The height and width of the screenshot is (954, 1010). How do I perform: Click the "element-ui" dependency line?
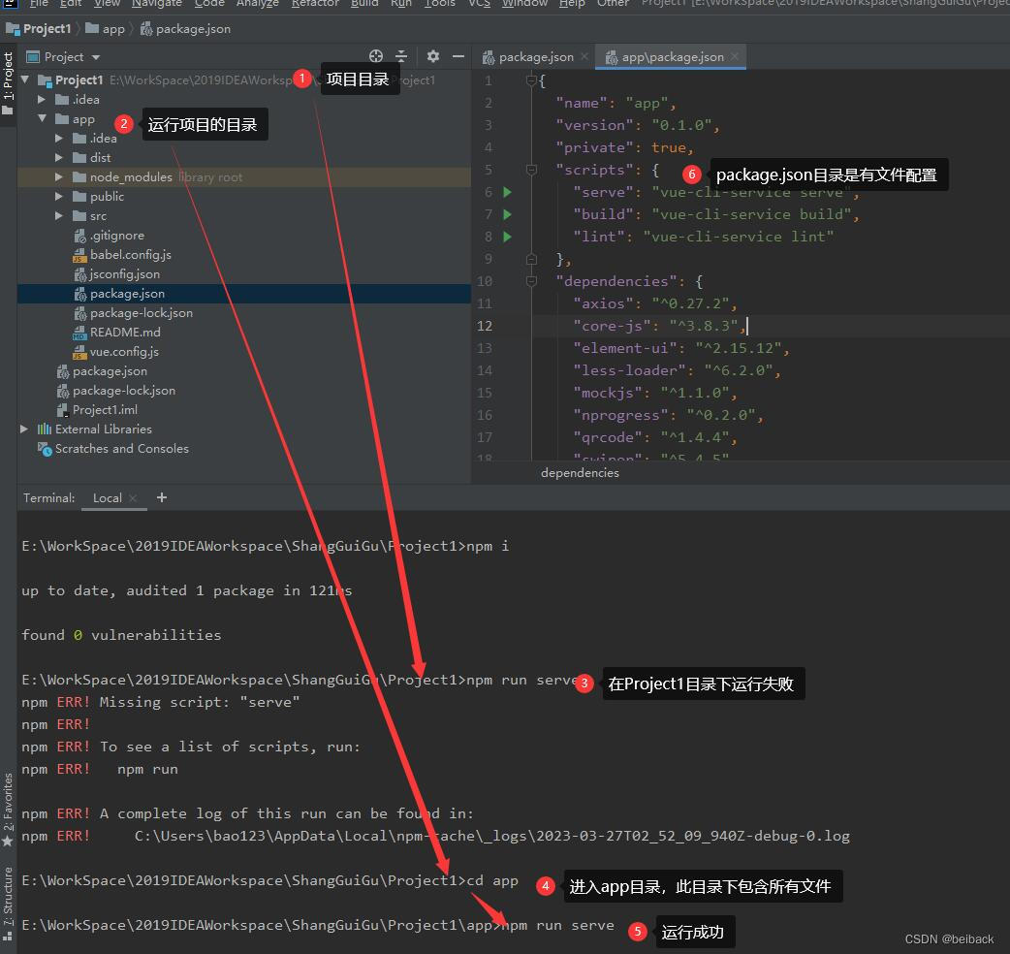[680, 348]
